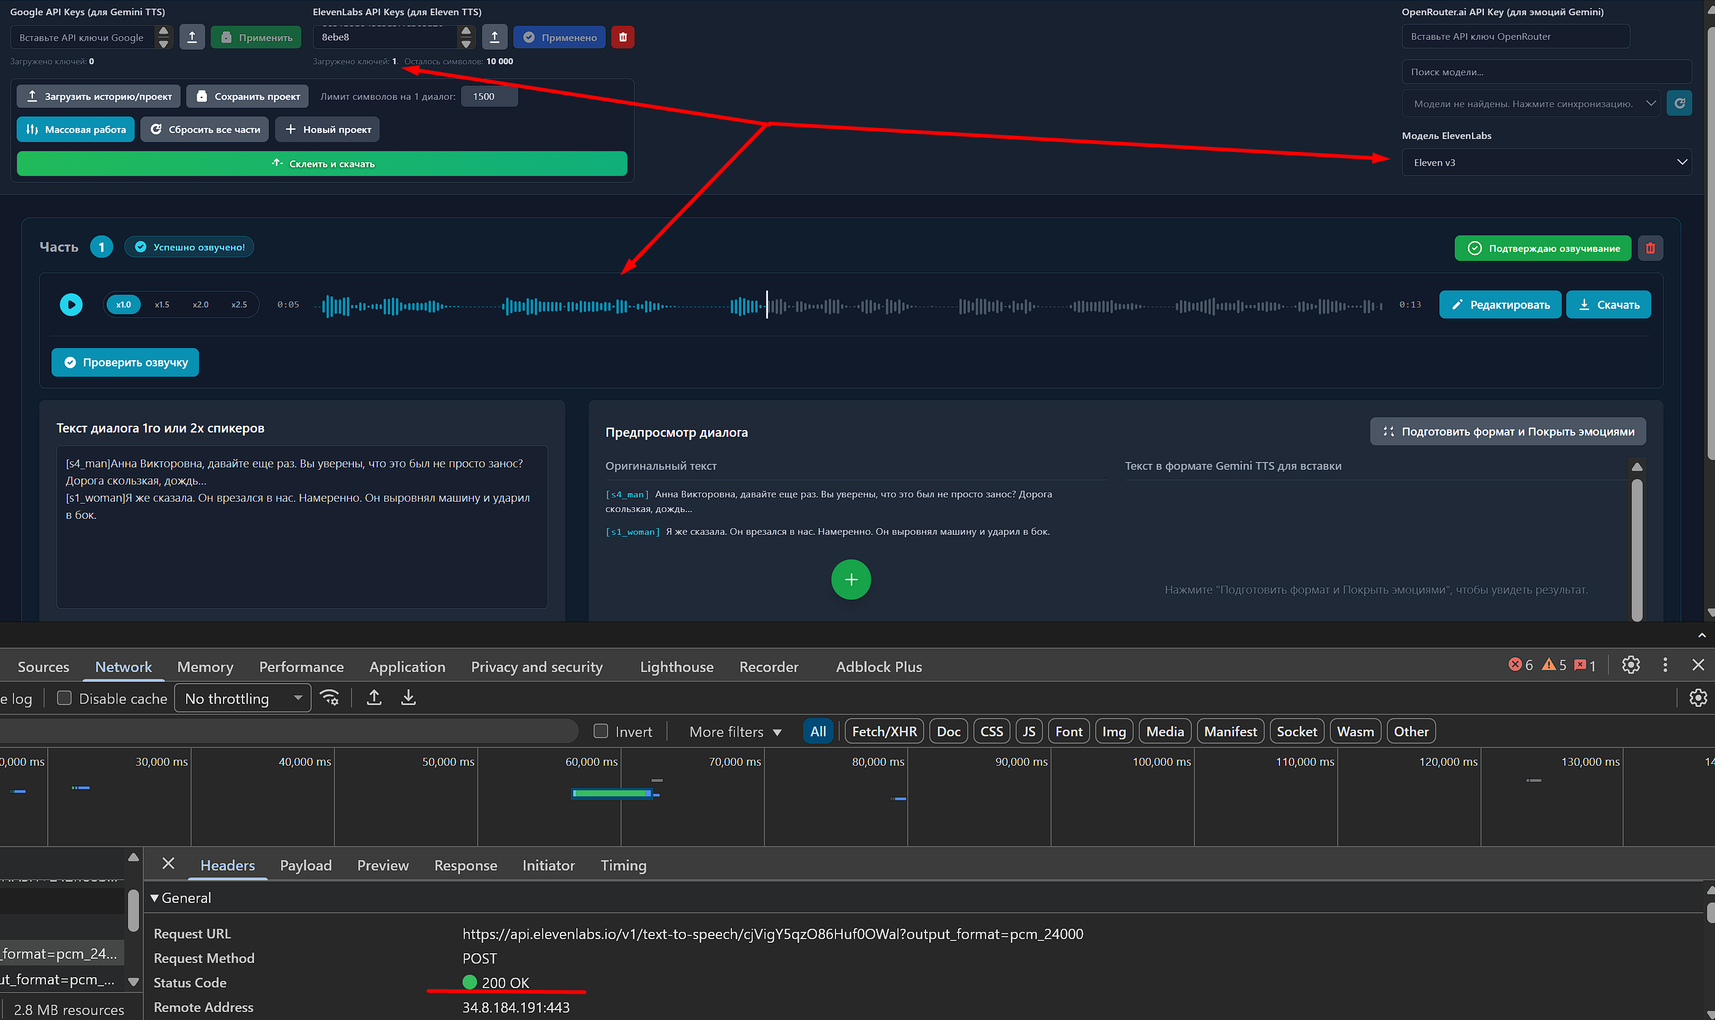This screenshot has width=1715, height=1020.
Task: Export HAR with the download arrow icon
Action: pyautogui.click(x=408, y=698)
